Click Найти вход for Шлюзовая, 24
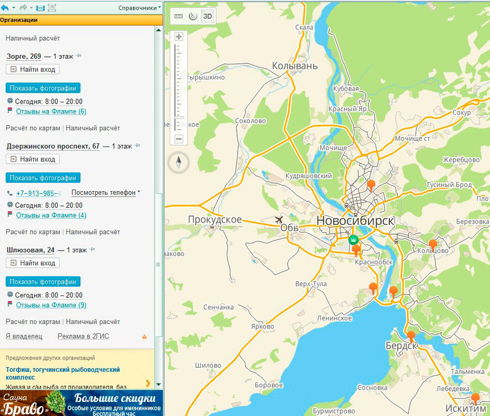The width and height of the screenshot is (490, 416). (x=32, y=263)
